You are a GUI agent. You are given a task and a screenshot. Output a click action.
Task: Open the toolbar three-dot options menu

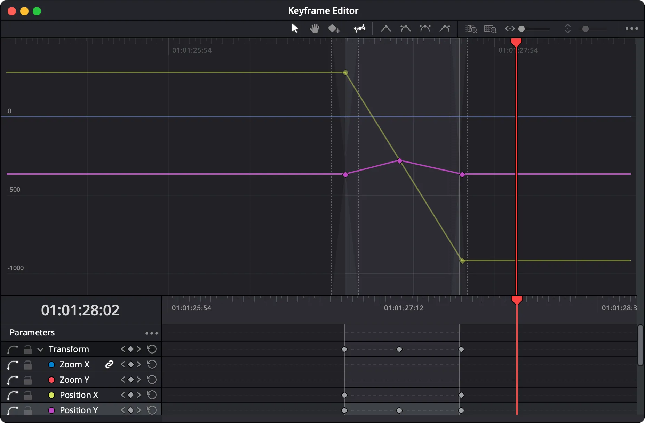click(631, 28)
